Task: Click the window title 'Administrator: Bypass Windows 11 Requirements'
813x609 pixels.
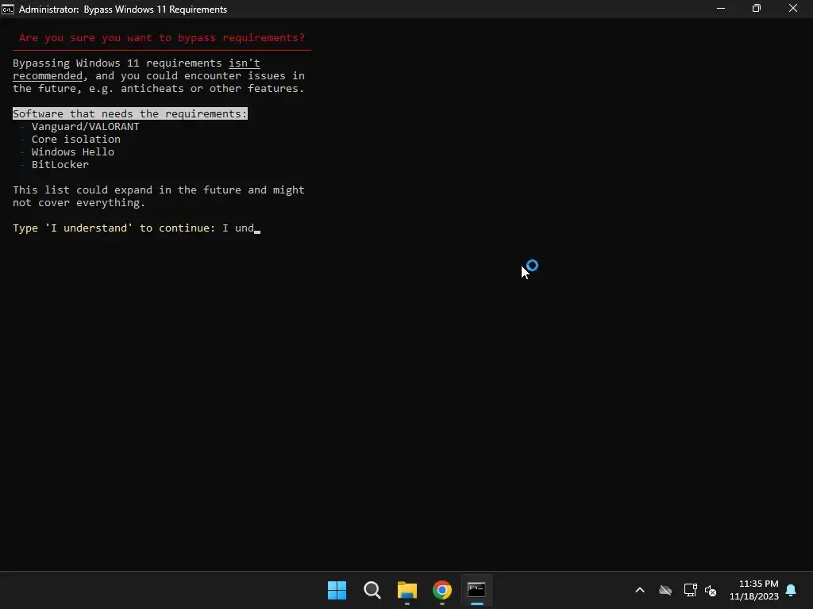Action: tap(123, 9)
